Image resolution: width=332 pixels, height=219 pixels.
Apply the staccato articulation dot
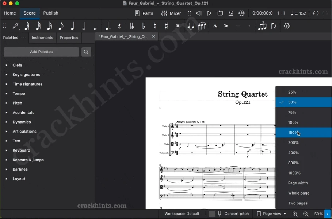click(x=248, y=26)
